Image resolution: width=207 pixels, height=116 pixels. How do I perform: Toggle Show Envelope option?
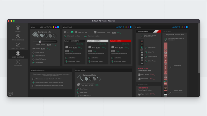(x=146, y=57)
